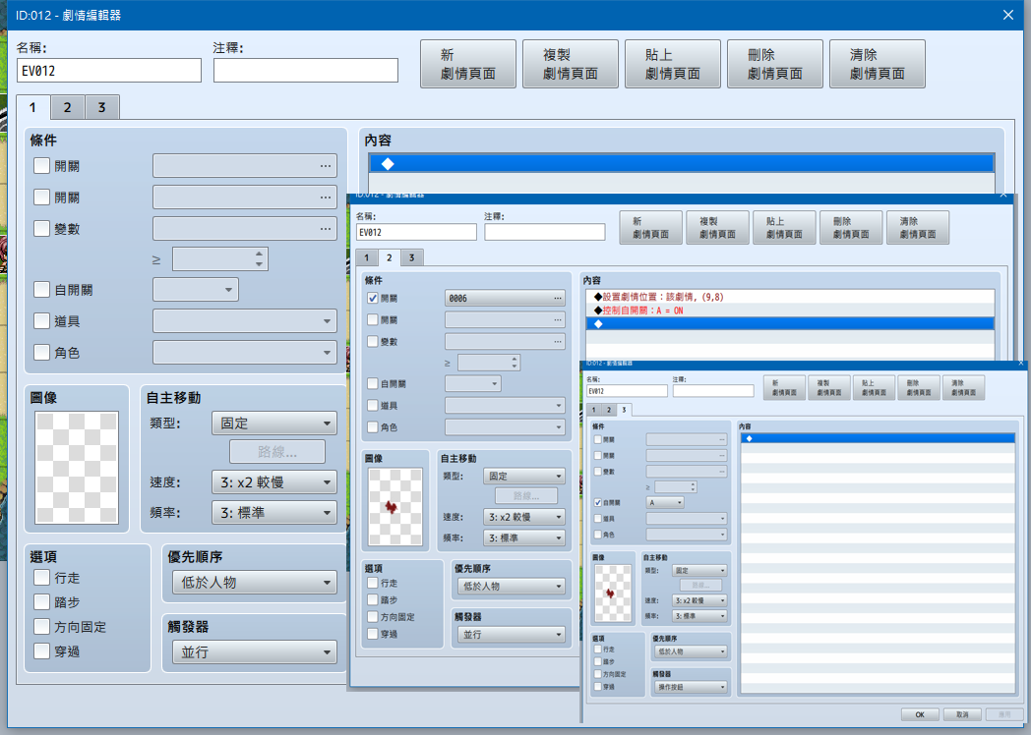Open the 0006 switch picker ellipsis, middle window

click(x=558, y=298)
